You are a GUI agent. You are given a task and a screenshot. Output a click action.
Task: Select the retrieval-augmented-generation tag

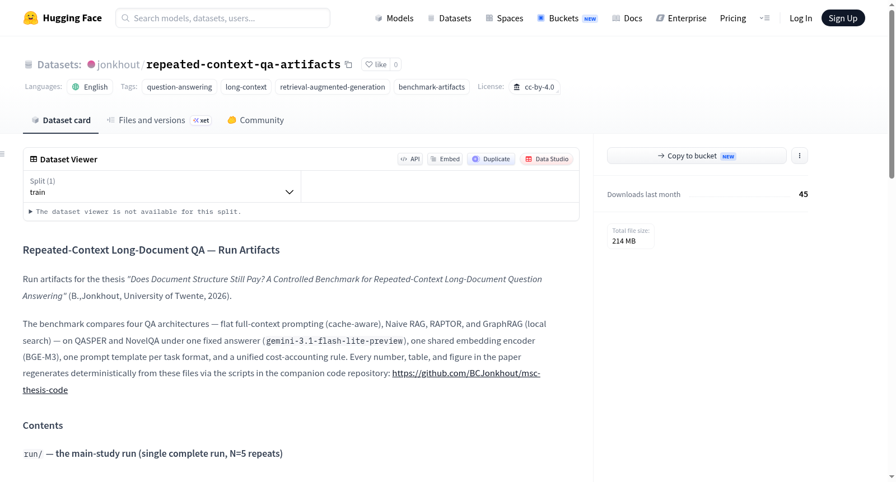(333, 87)
